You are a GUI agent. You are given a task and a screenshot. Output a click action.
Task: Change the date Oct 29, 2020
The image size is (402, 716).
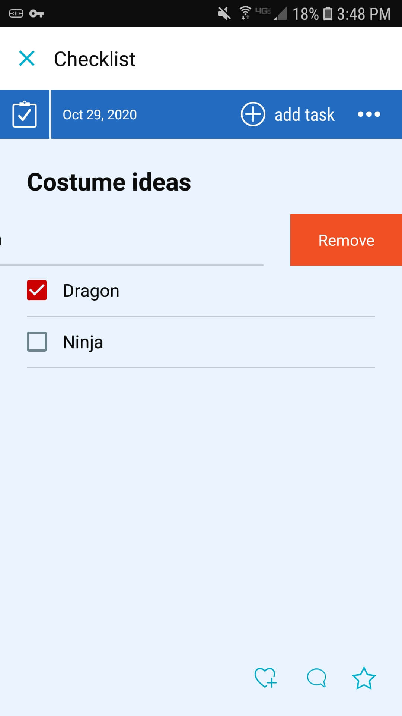coord(100,114)
